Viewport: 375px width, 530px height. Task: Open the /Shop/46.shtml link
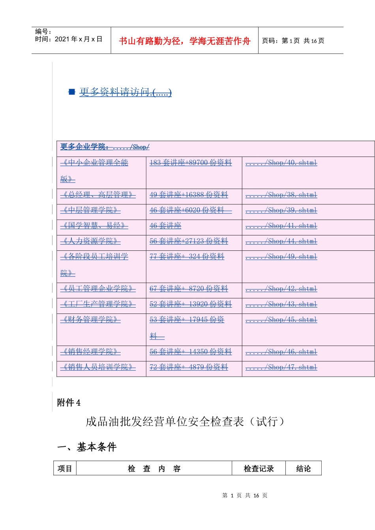coord(281,352)
